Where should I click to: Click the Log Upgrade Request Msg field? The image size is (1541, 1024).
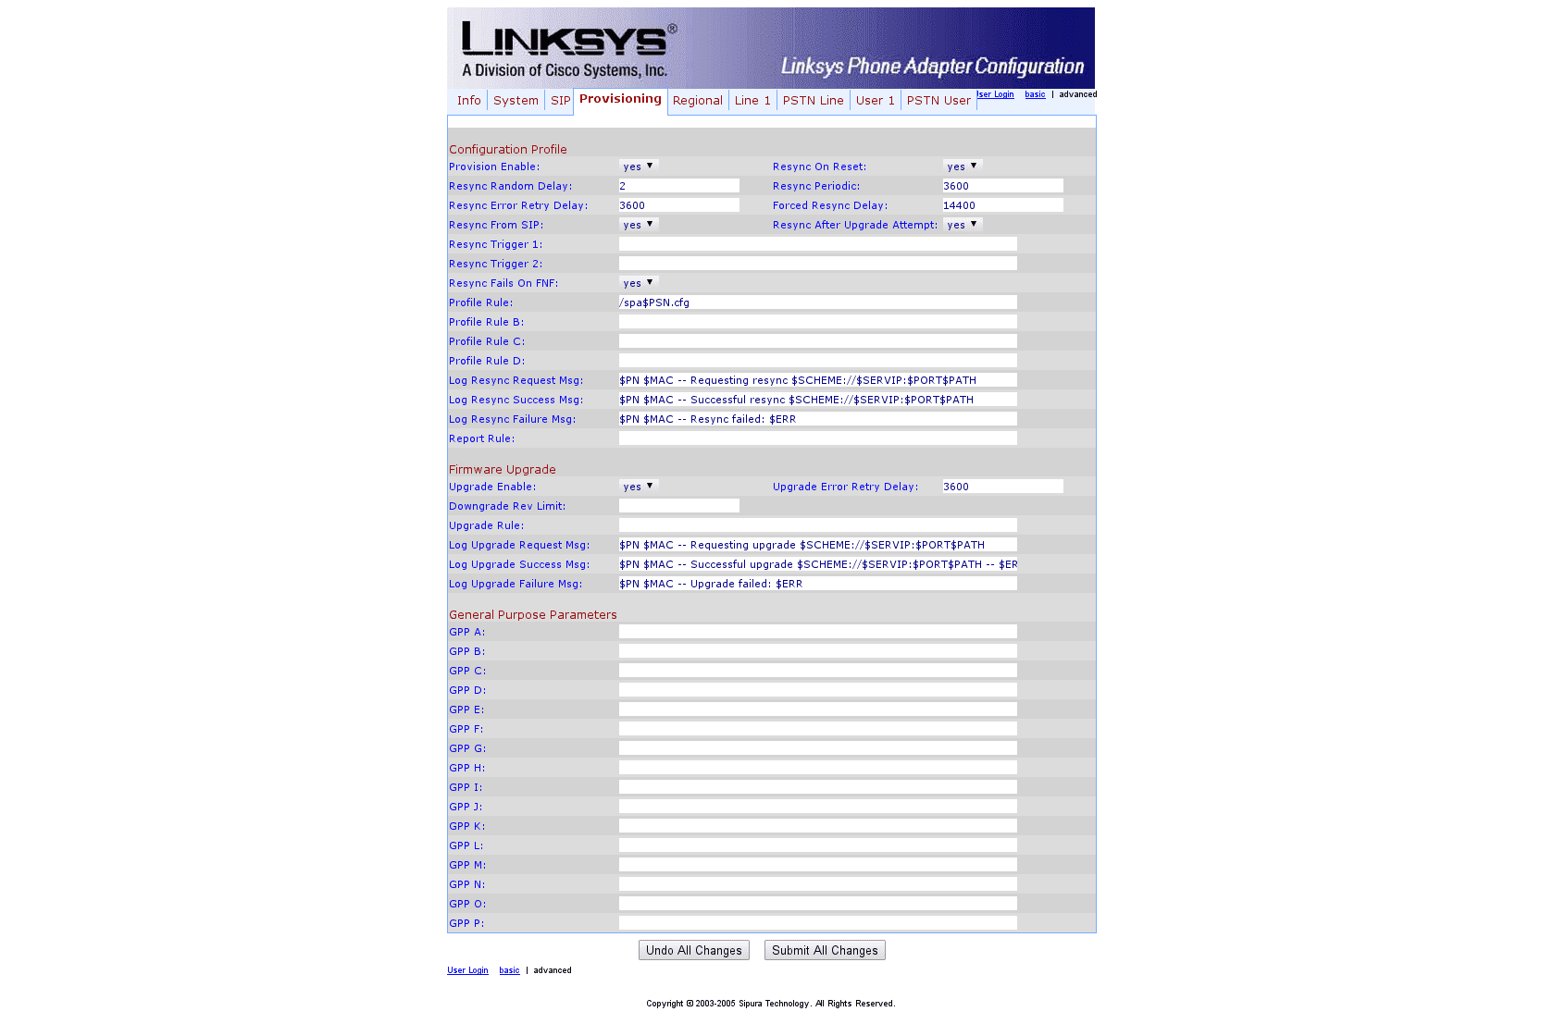click(818, 545)
